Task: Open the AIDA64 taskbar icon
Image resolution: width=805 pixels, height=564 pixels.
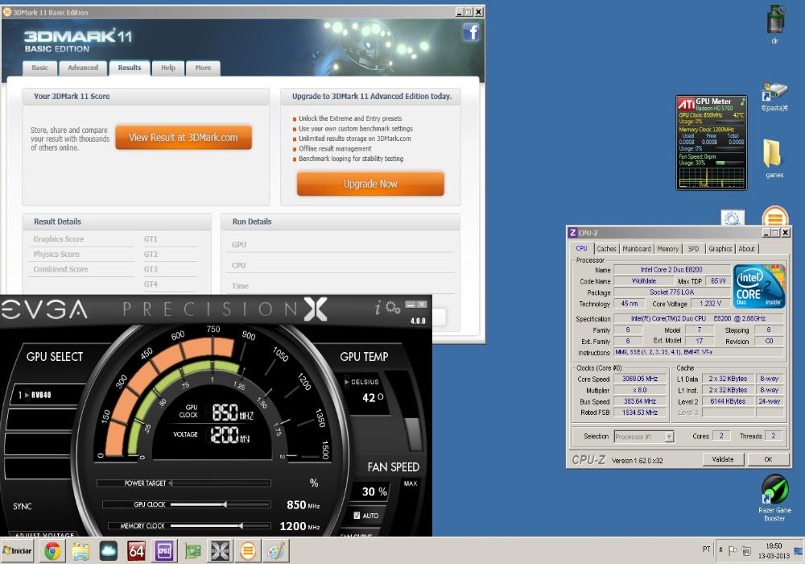Action: coord(136,551)
